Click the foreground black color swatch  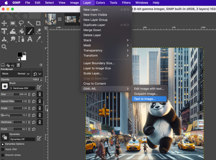20,55
